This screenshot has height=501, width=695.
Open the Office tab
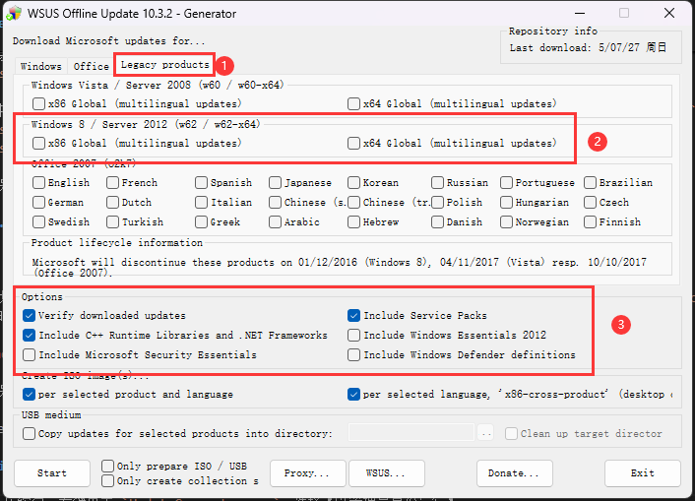[x=91, y=66]
